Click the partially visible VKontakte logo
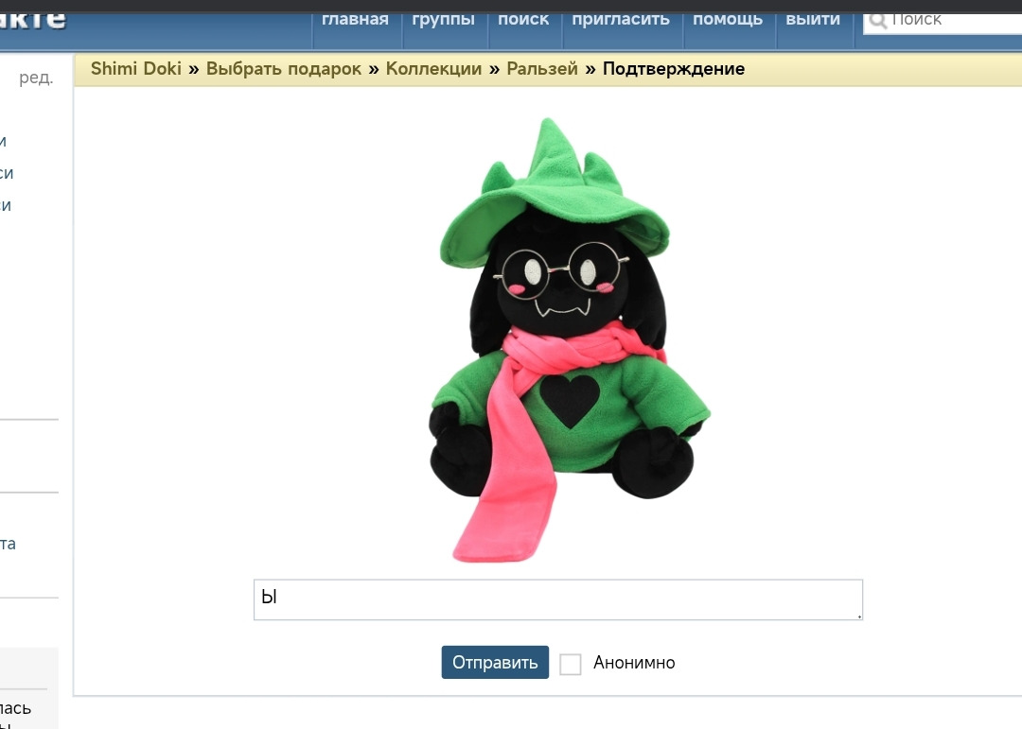The width and height of the screenshot is (1022, 729). pyautogui.click(x=32, y=20)
